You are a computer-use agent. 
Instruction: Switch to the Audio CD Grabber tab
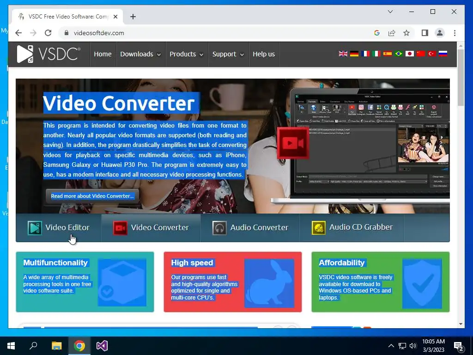pyautogui.click(x=352, y=228)
